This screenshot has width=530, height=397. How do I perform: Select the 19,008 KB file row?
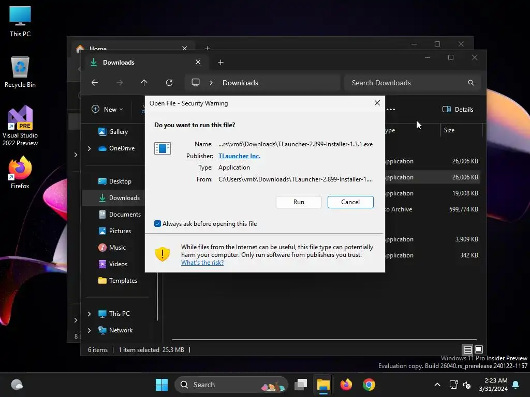[432, 193]
